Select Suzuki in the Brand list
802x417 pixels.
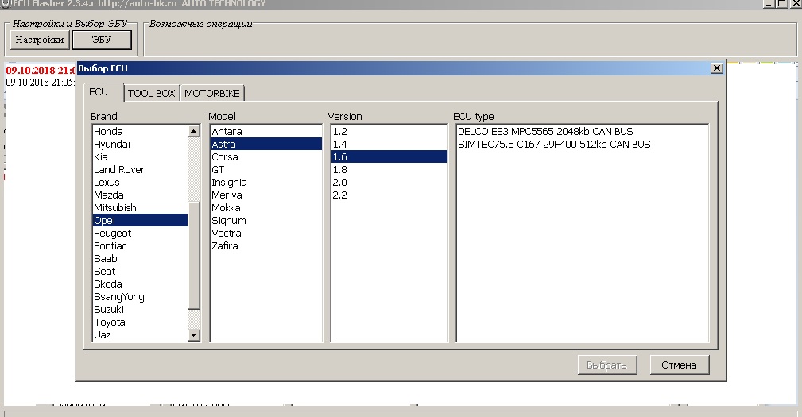(x=140, y=310)
